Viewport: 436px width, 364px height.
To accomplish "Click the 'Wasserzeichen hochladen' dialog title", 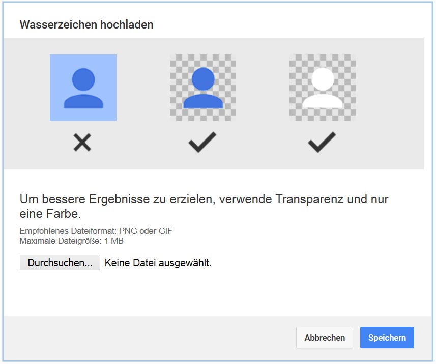I will pos(86,24).
